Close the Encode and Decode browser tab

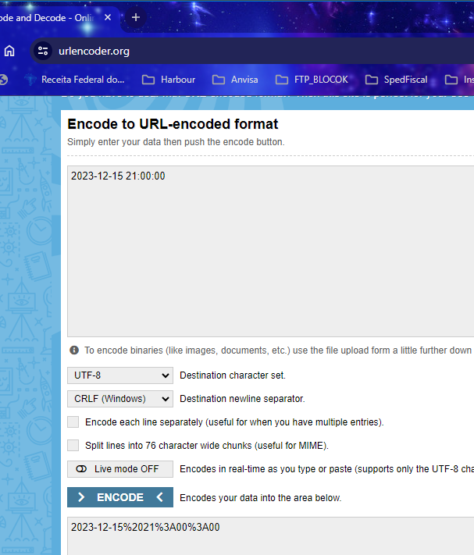pos(108,17)
